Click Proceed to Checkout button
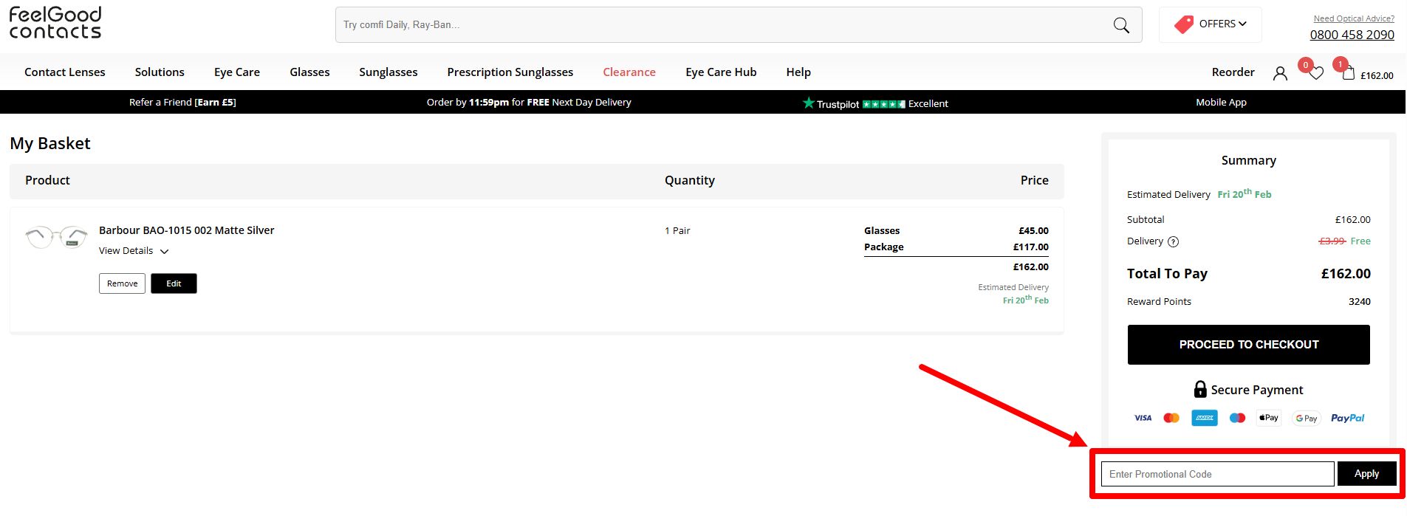 (x=1248, y=345)
